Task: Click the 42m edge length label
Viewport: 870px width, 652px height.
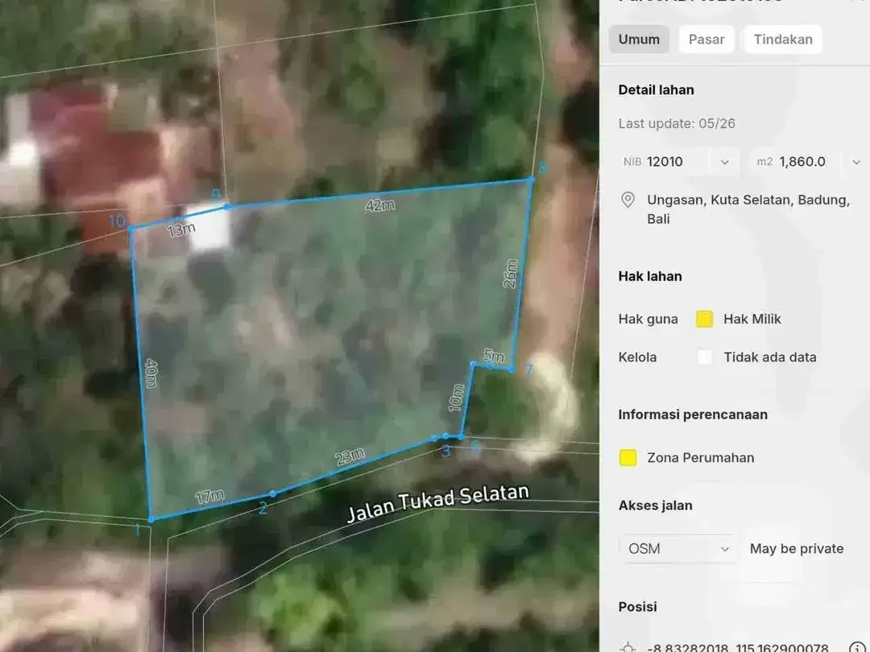Action: [380, 205]
